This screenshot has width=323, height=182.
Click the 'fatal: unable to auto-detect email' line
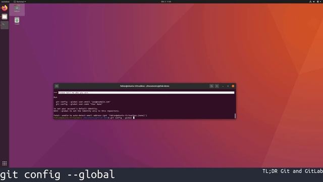100,115
